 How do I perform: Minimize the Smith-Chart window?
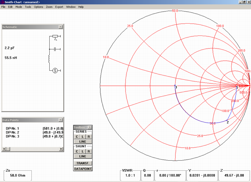[240, 2]
